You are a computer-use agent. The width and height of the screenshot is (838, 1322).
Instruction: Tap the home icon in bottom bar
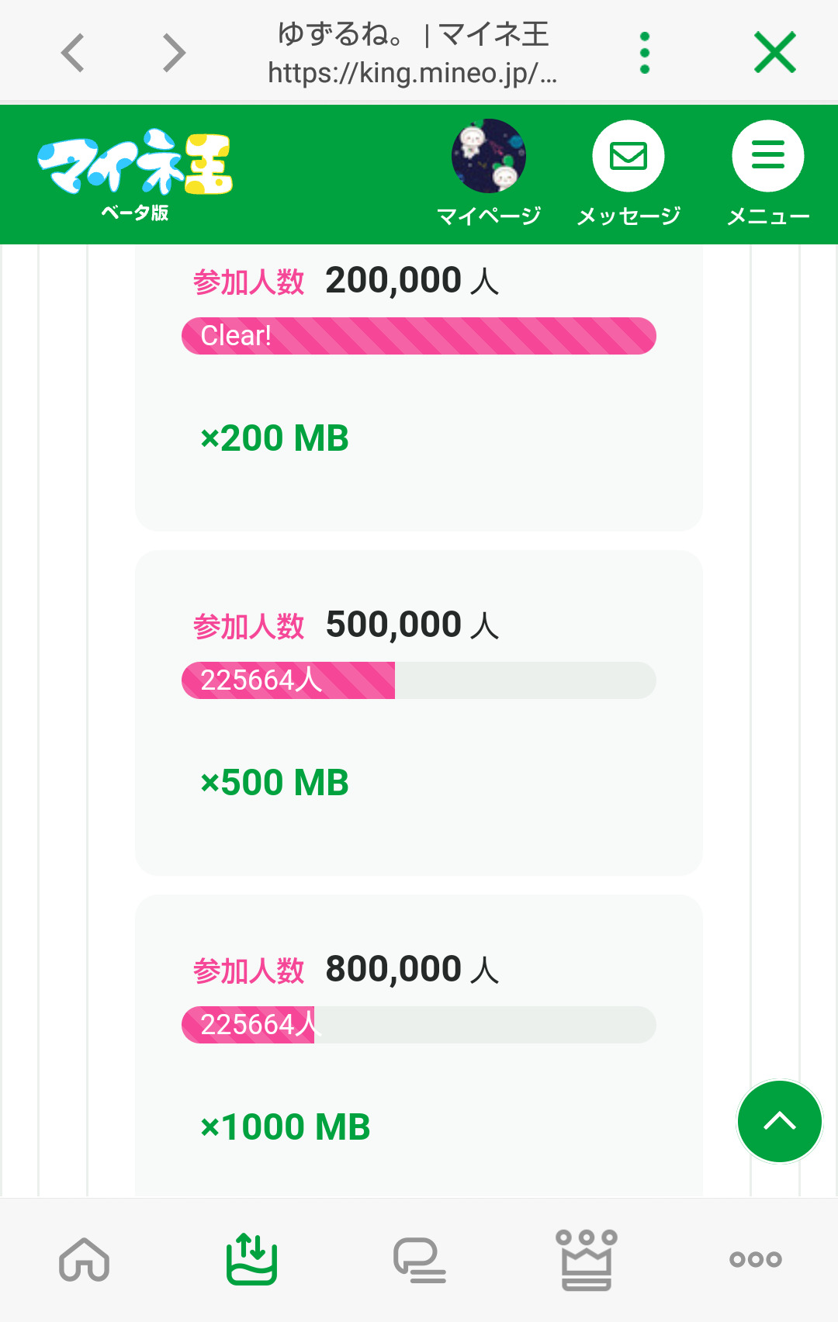(x=84, y=1258)
